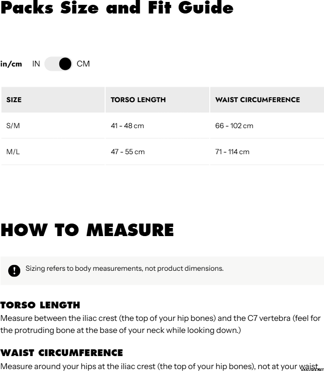
Task: Click the WAIST CIRCUMFERENCE column header
Action: (257, 100)
